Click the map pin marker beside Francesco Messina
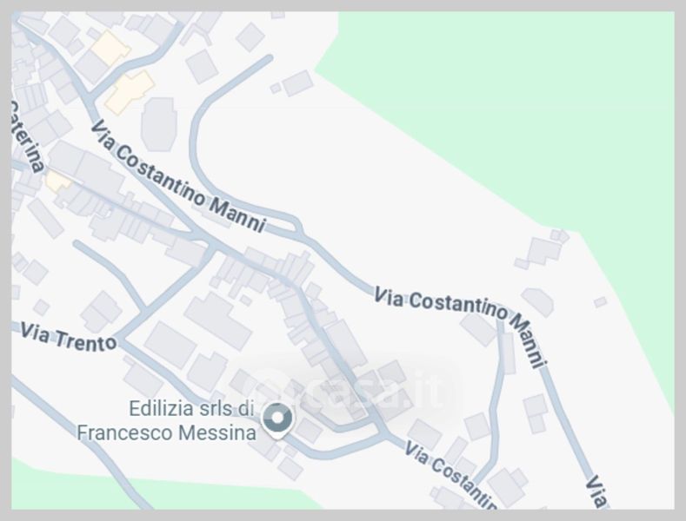686x521 pixels. [277, 420]
